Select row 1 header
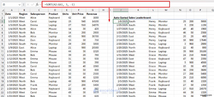The height and width of the screenshot is (97, 214). coord(2,14)
